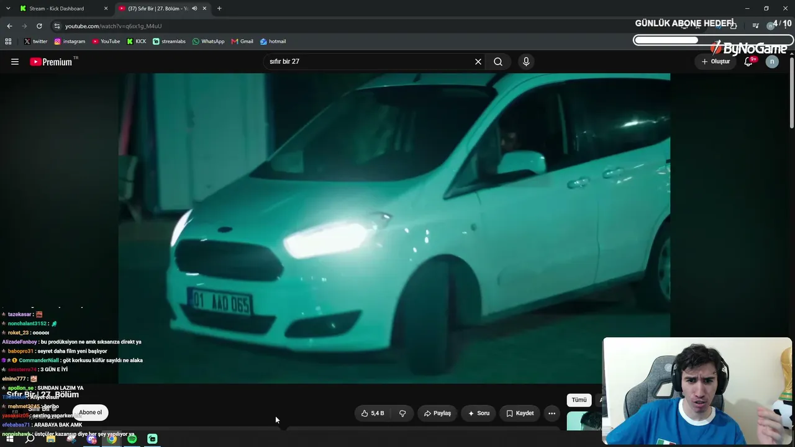Image resolution: width=795 pixels, height=447 pixels.
Task: Go forward with the browser arrow
Action: [24, 26]
